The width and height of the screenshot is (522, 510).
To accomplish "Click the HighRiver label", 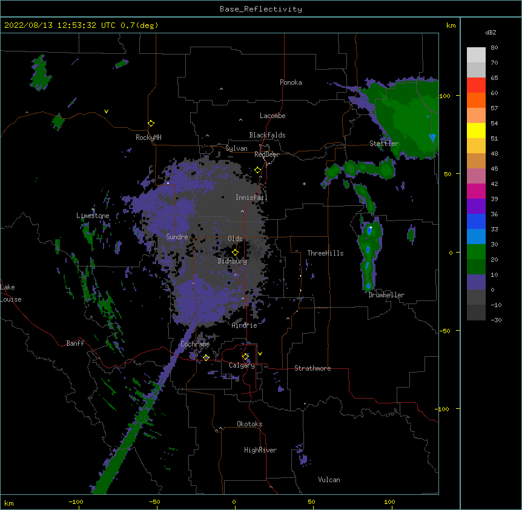I will click(260, 450).
